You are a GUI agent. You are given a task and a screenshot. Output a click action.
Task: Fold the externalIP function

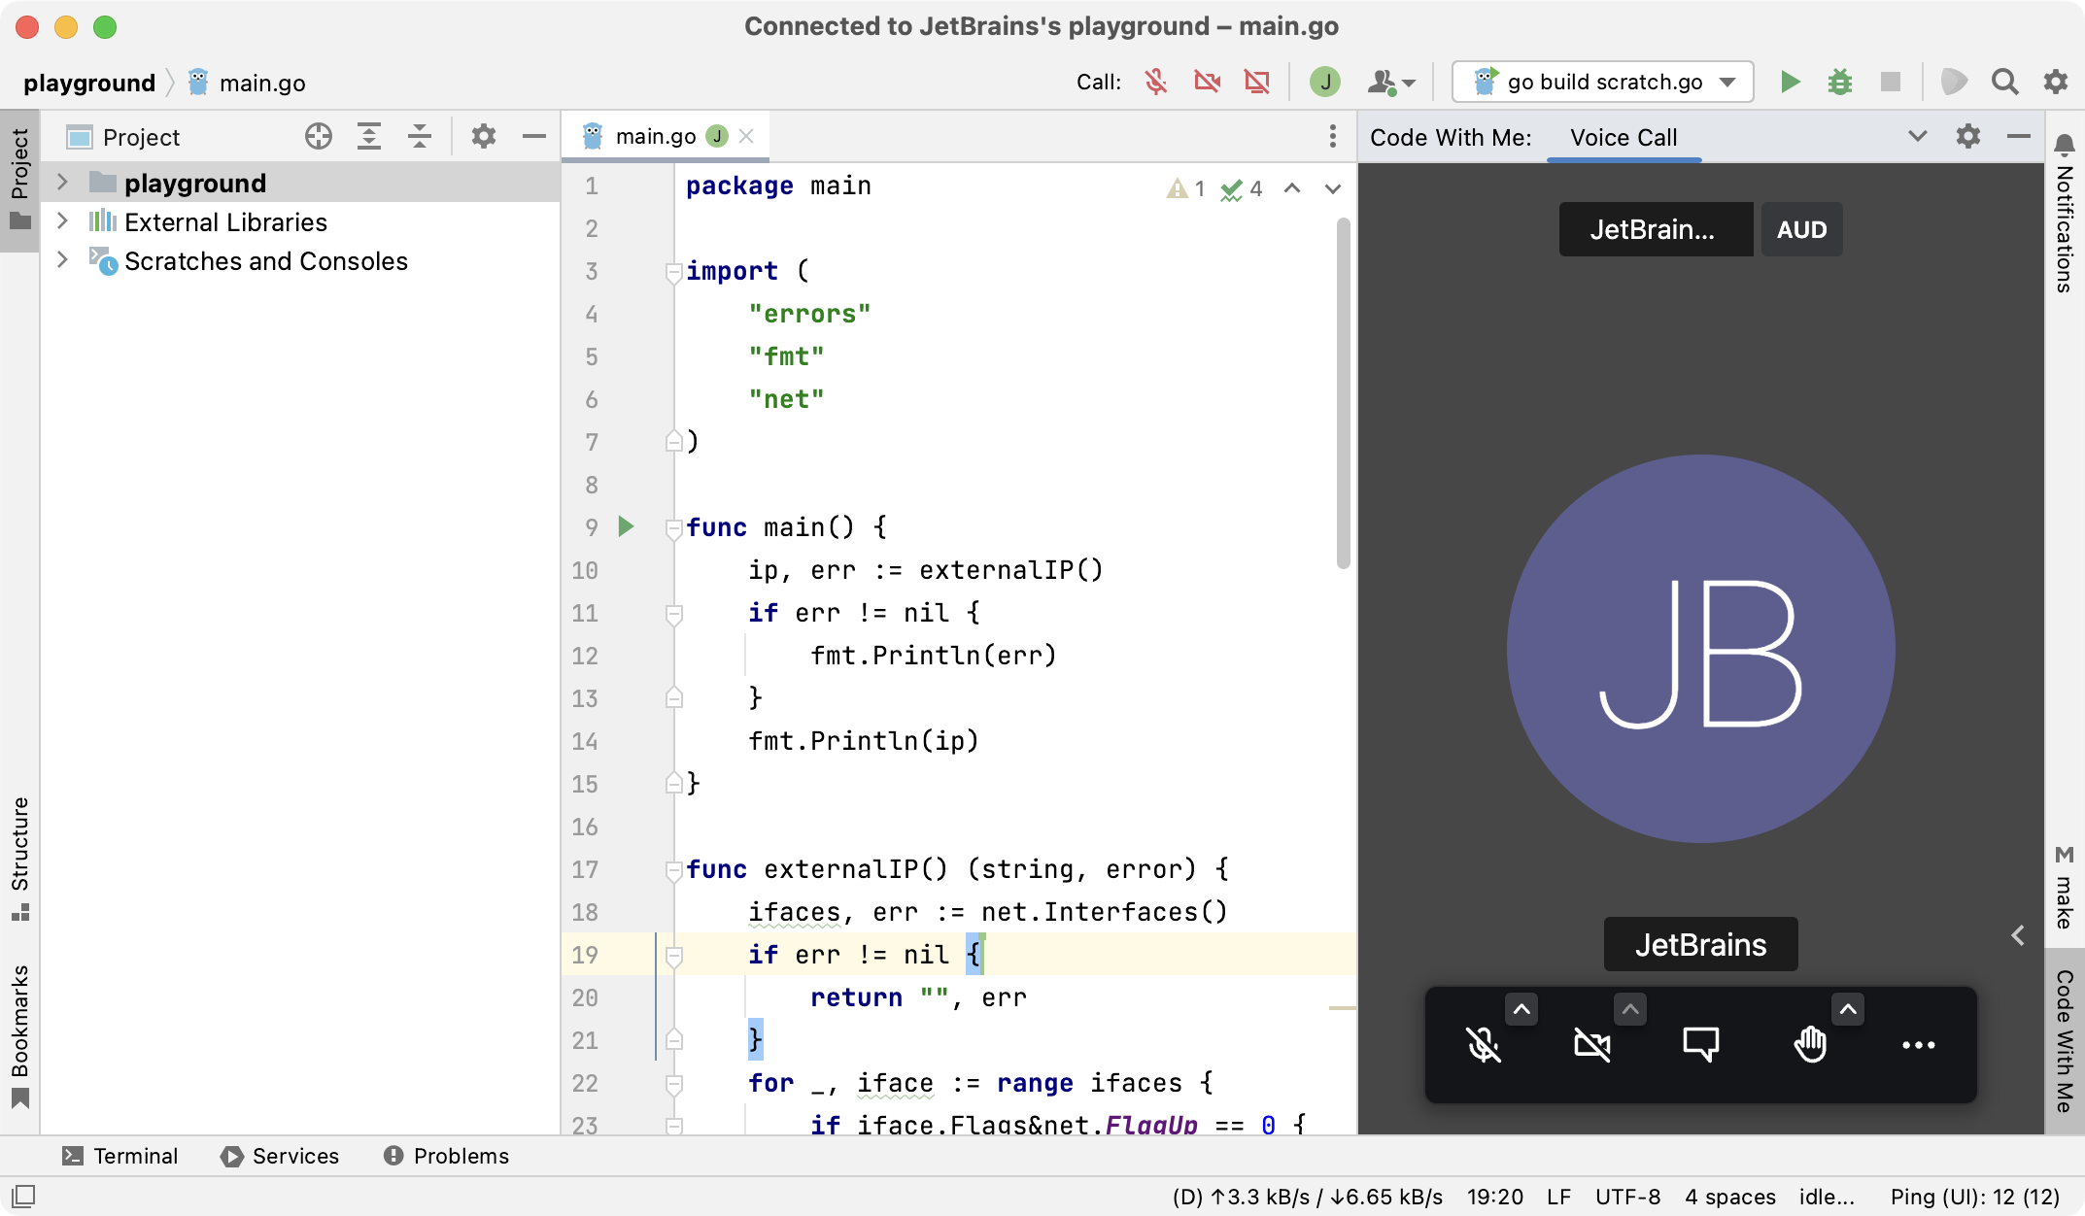pos(673,870)
